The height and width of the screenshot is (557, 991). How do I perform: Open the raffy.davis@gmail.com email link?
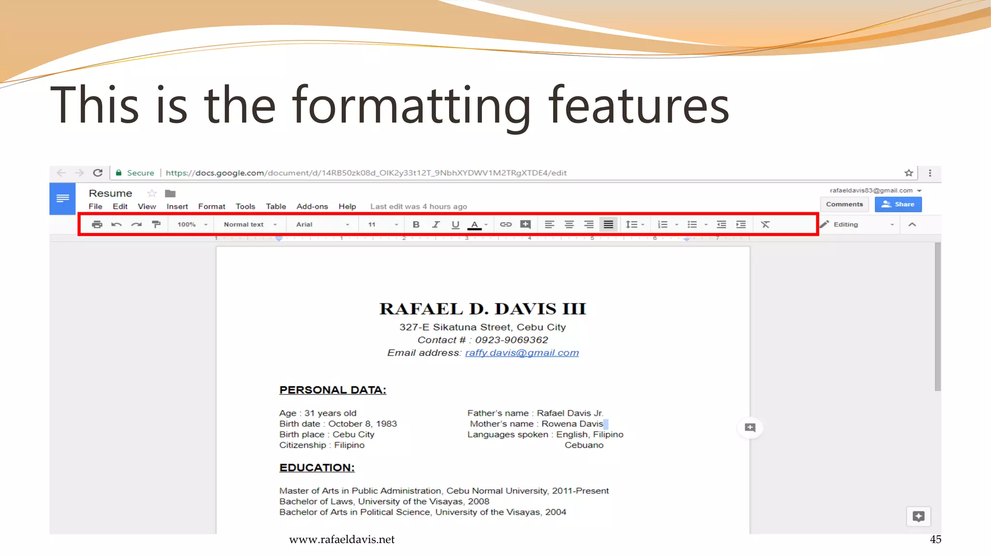(522, 352)
